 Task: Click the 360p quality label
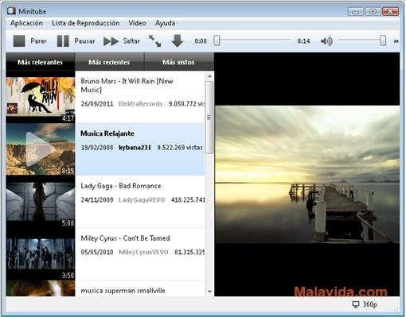[x=370, y=304]
